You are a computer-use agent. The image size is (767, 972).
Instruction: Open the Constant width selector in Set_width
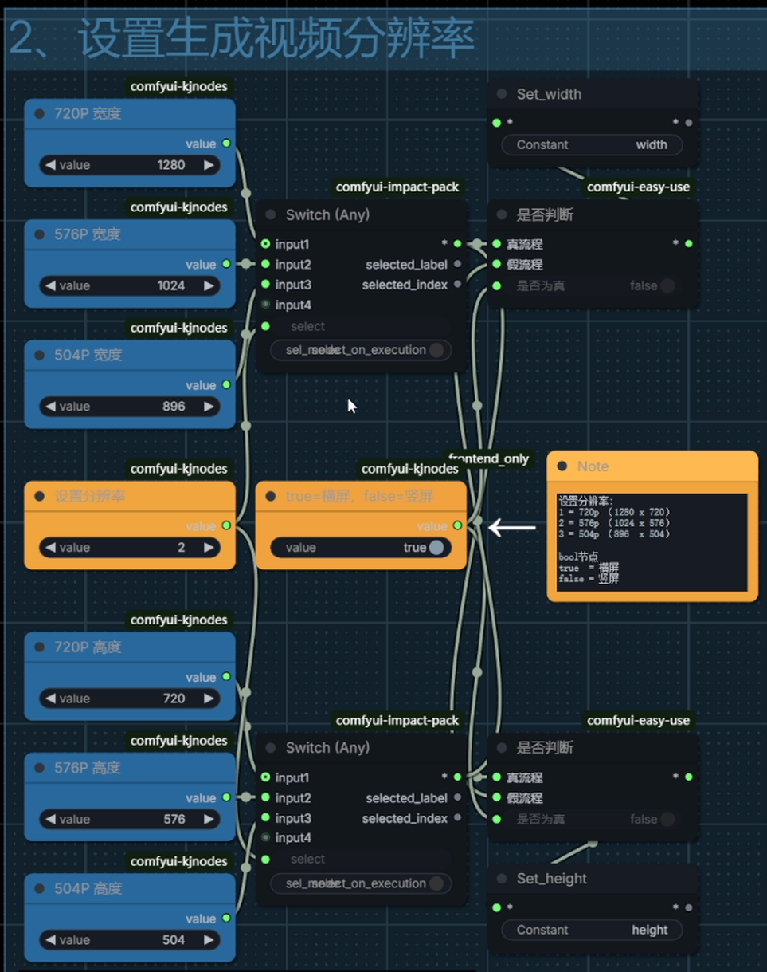click(x=592, y=145)
